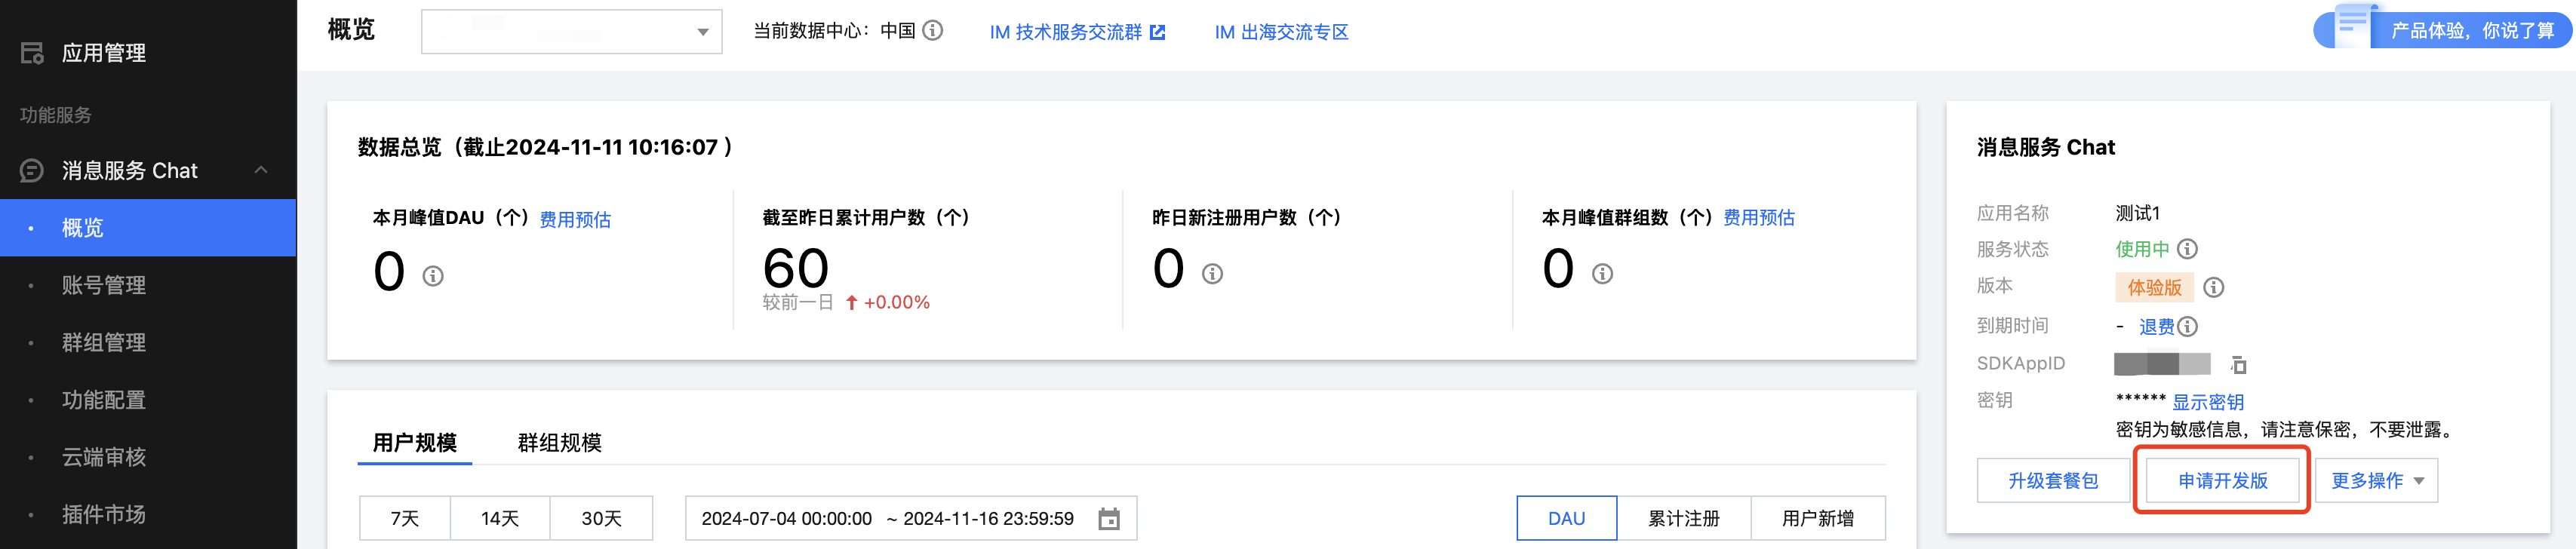Select the 累计注册 chart option
This screenshot has height=549, width=2576.
pyautogui.click(x=1684, y=518)
